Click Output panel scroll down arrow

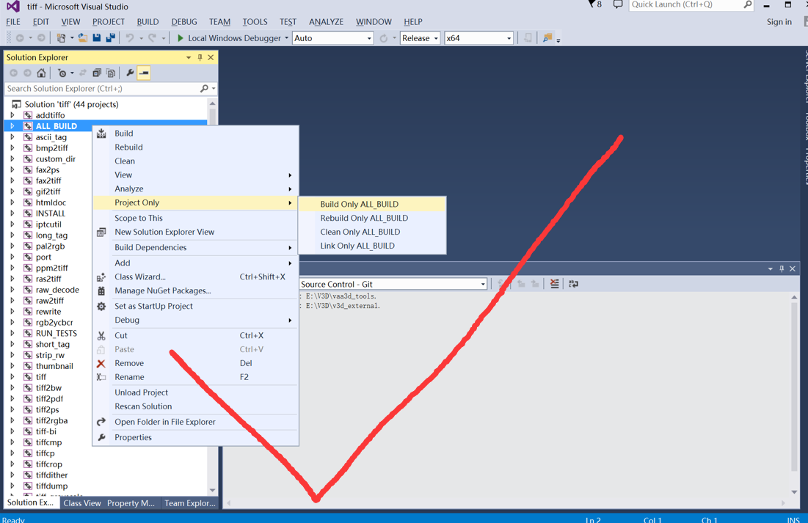(794, 491)
